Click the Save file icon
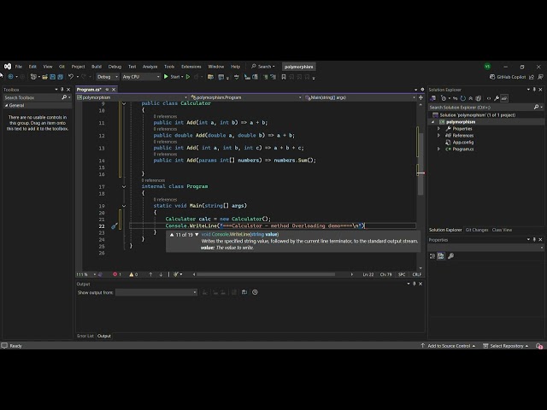 tap(53, 77)
